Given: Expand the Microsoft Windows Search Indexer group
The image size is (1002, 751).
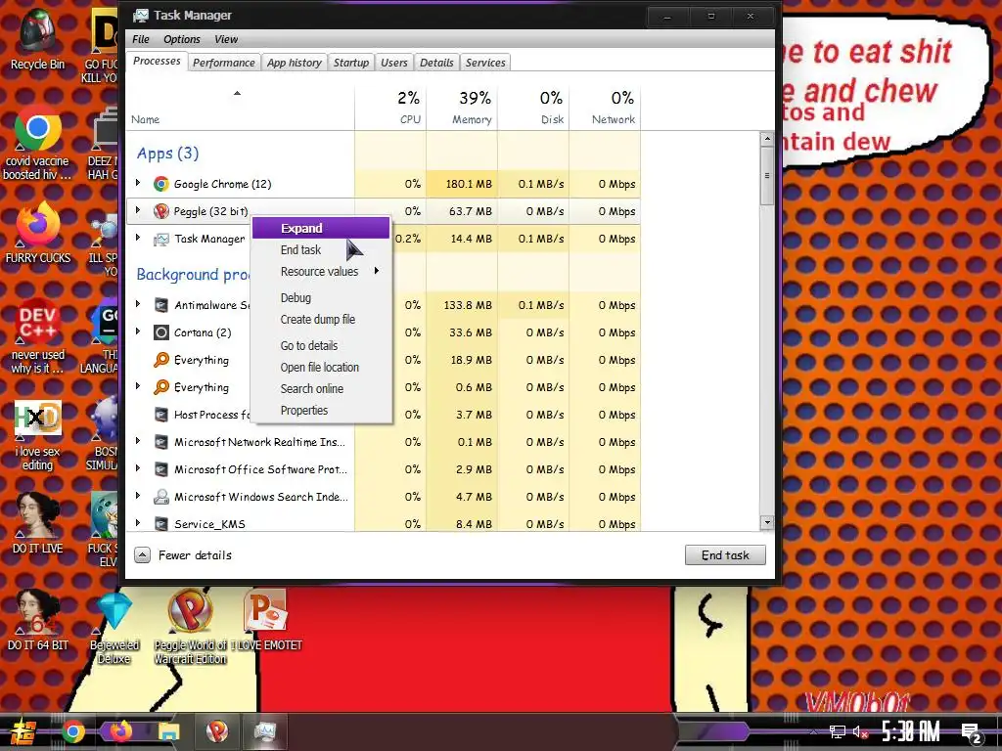Looking at the screenshot, I should point(138,496).
